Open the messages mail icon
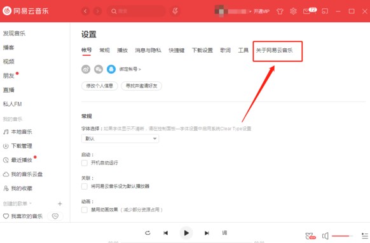Screen dimensions: 370x243 (x=307, y=11)
